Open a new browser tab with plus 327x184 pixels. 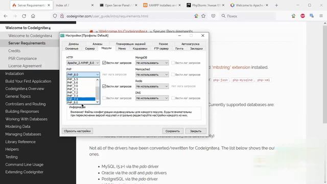[x=276, y=6]
